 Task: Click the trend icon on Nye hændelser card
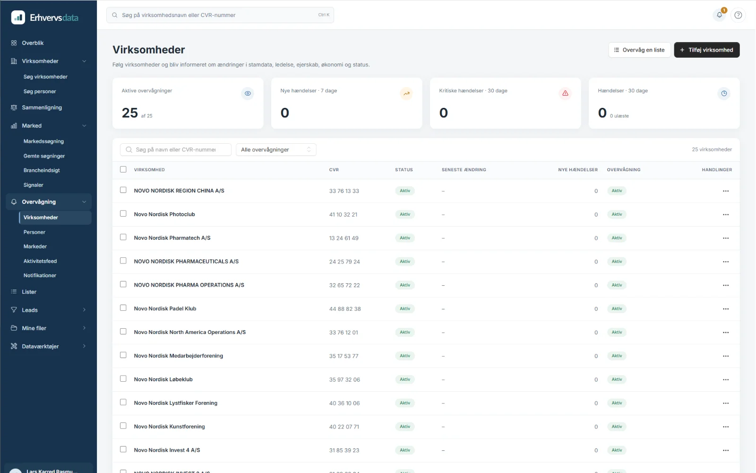click(406, 93)
